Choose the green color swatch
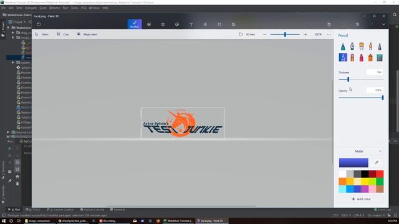Screen dimensions: 399x224 [380, 181]
